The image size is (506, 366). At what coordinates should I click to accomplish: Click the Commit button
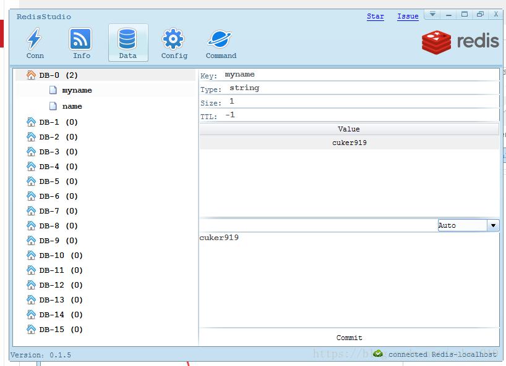pos(349,338)
